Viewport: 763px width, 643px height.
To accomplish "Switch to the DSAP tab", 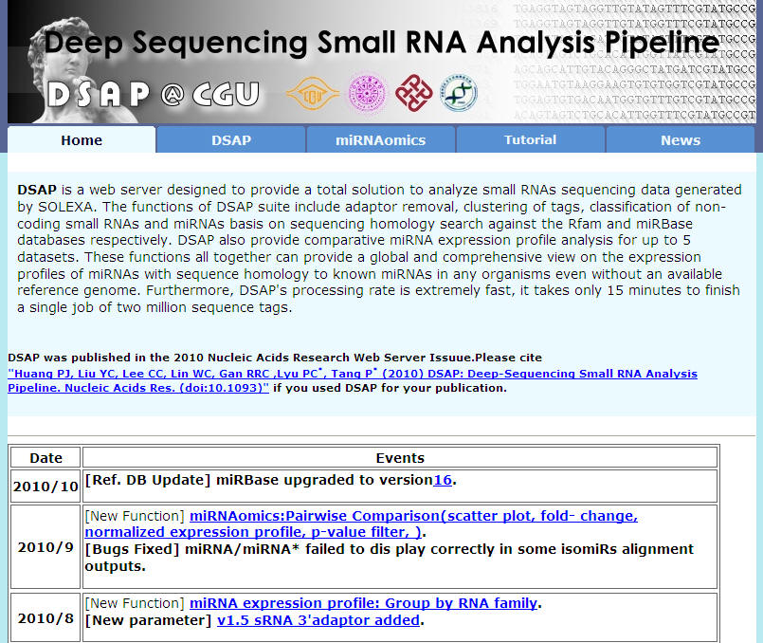I will pyautogui.click(x=231, y=140).
